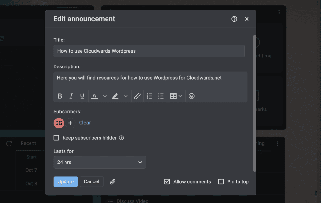Close the Edit announcement dialog
This screenshot has width=321, height=203.
pos(247,19)
